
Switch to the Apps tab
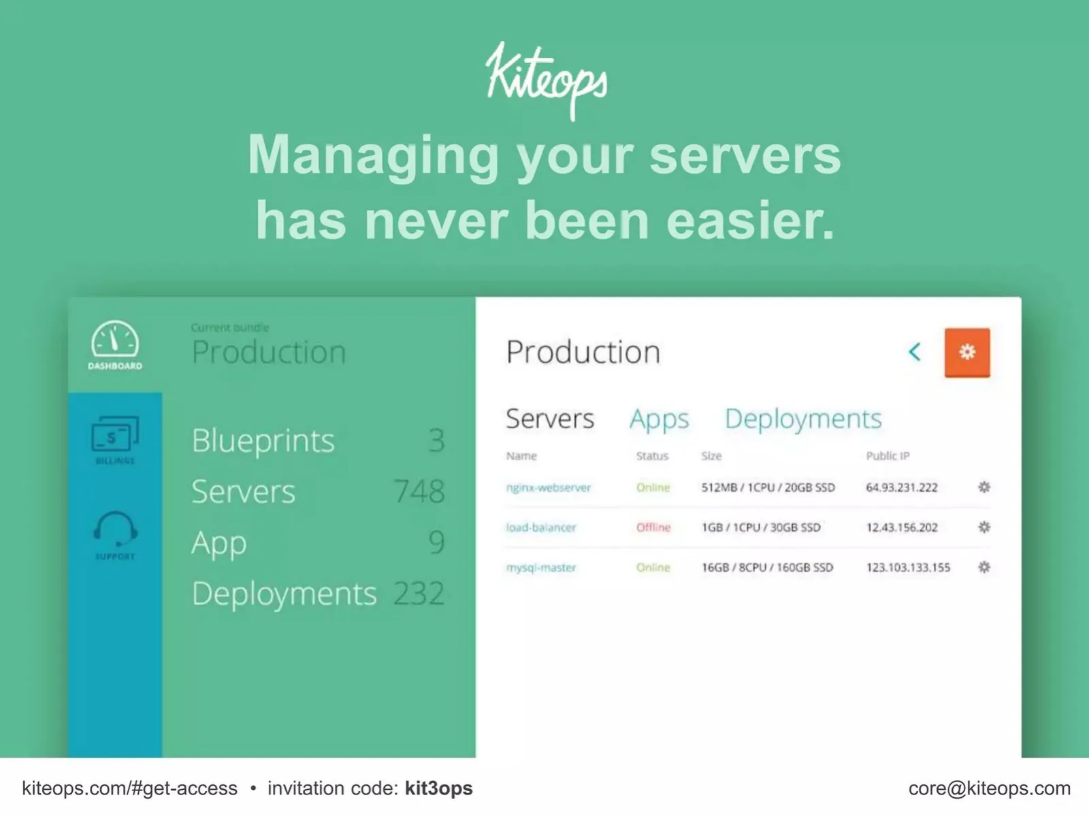pyautogui.click(x=659, y=419)
